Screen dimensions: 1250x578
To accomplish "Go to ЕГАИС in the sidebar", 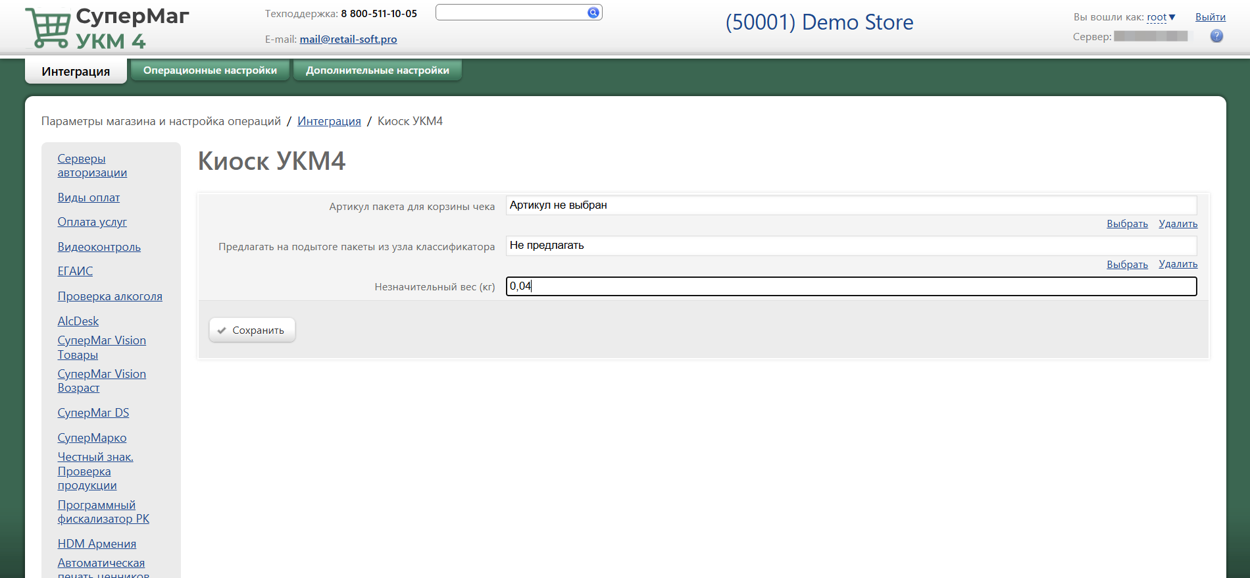I will click(x=75, y=271).
